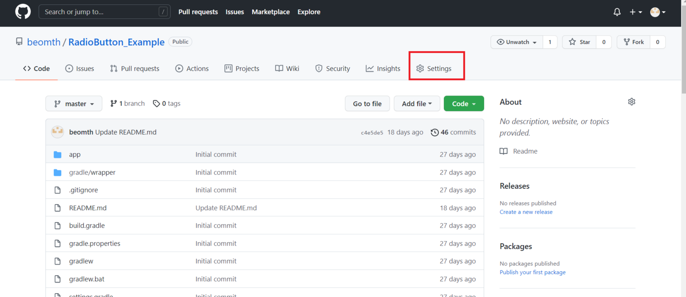The image size is (686, 297).
Task: Open the notifications bell
Action: 617,12
